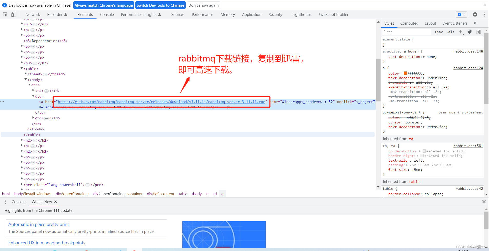The width and height of the screenshot is (489, 251).
Task: Toggle computed styles sidebar icon
Action: [478, 32]
